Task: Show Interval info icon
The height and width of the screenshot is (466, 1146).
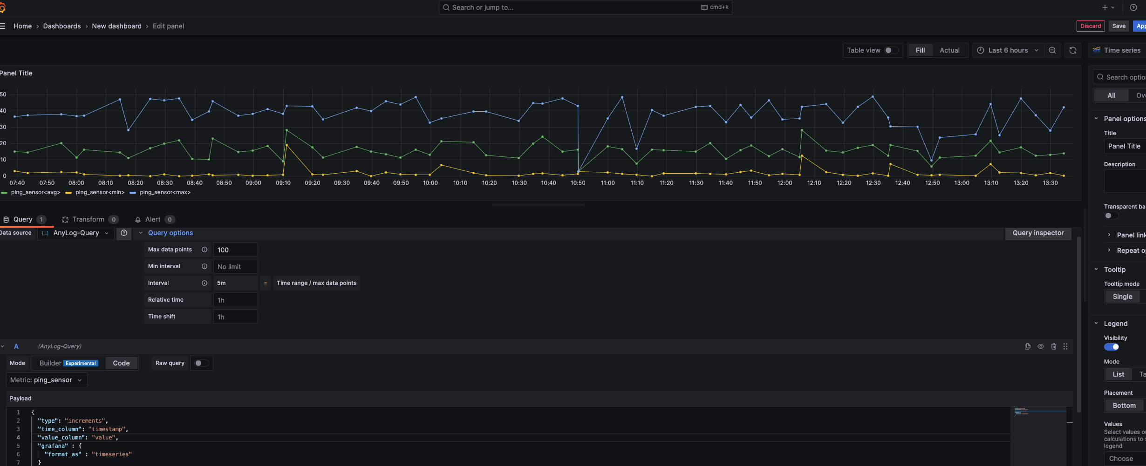Action: coord(205,283)
